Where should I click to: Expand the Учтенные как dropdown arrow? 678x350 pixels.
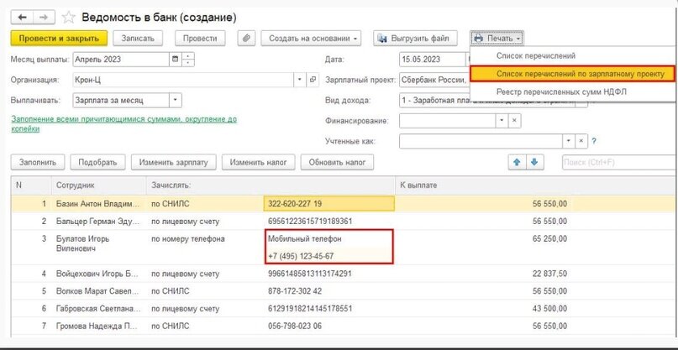[568, 141]
